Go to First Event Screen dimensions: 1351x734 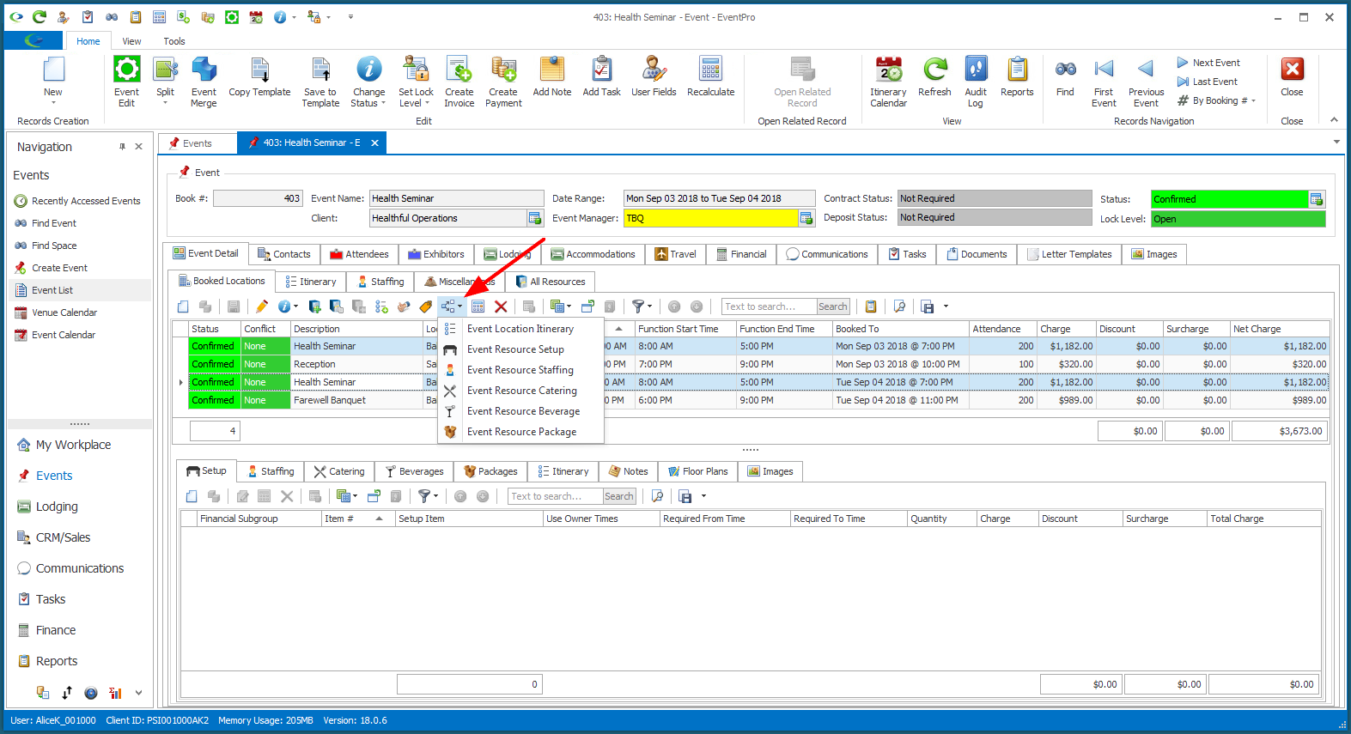click(x=1104, y=82)
